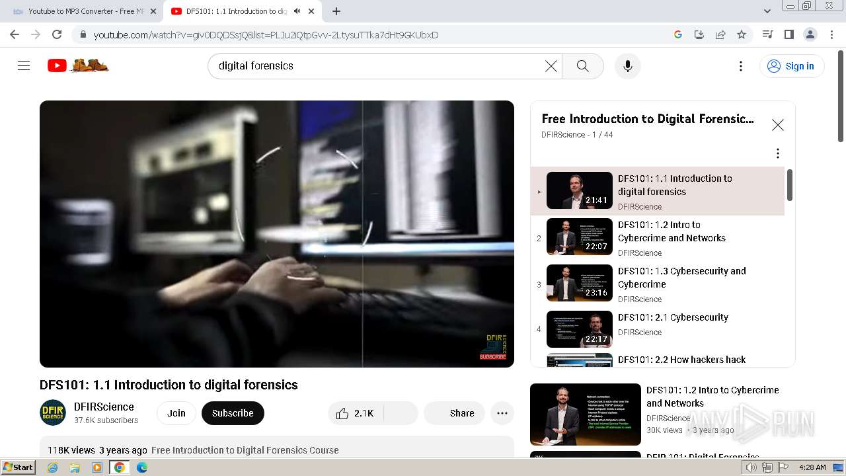Image resolution: width=846 pixels, height=476 pixels.
Task: Install app icon in address bar
Action: 699,34
